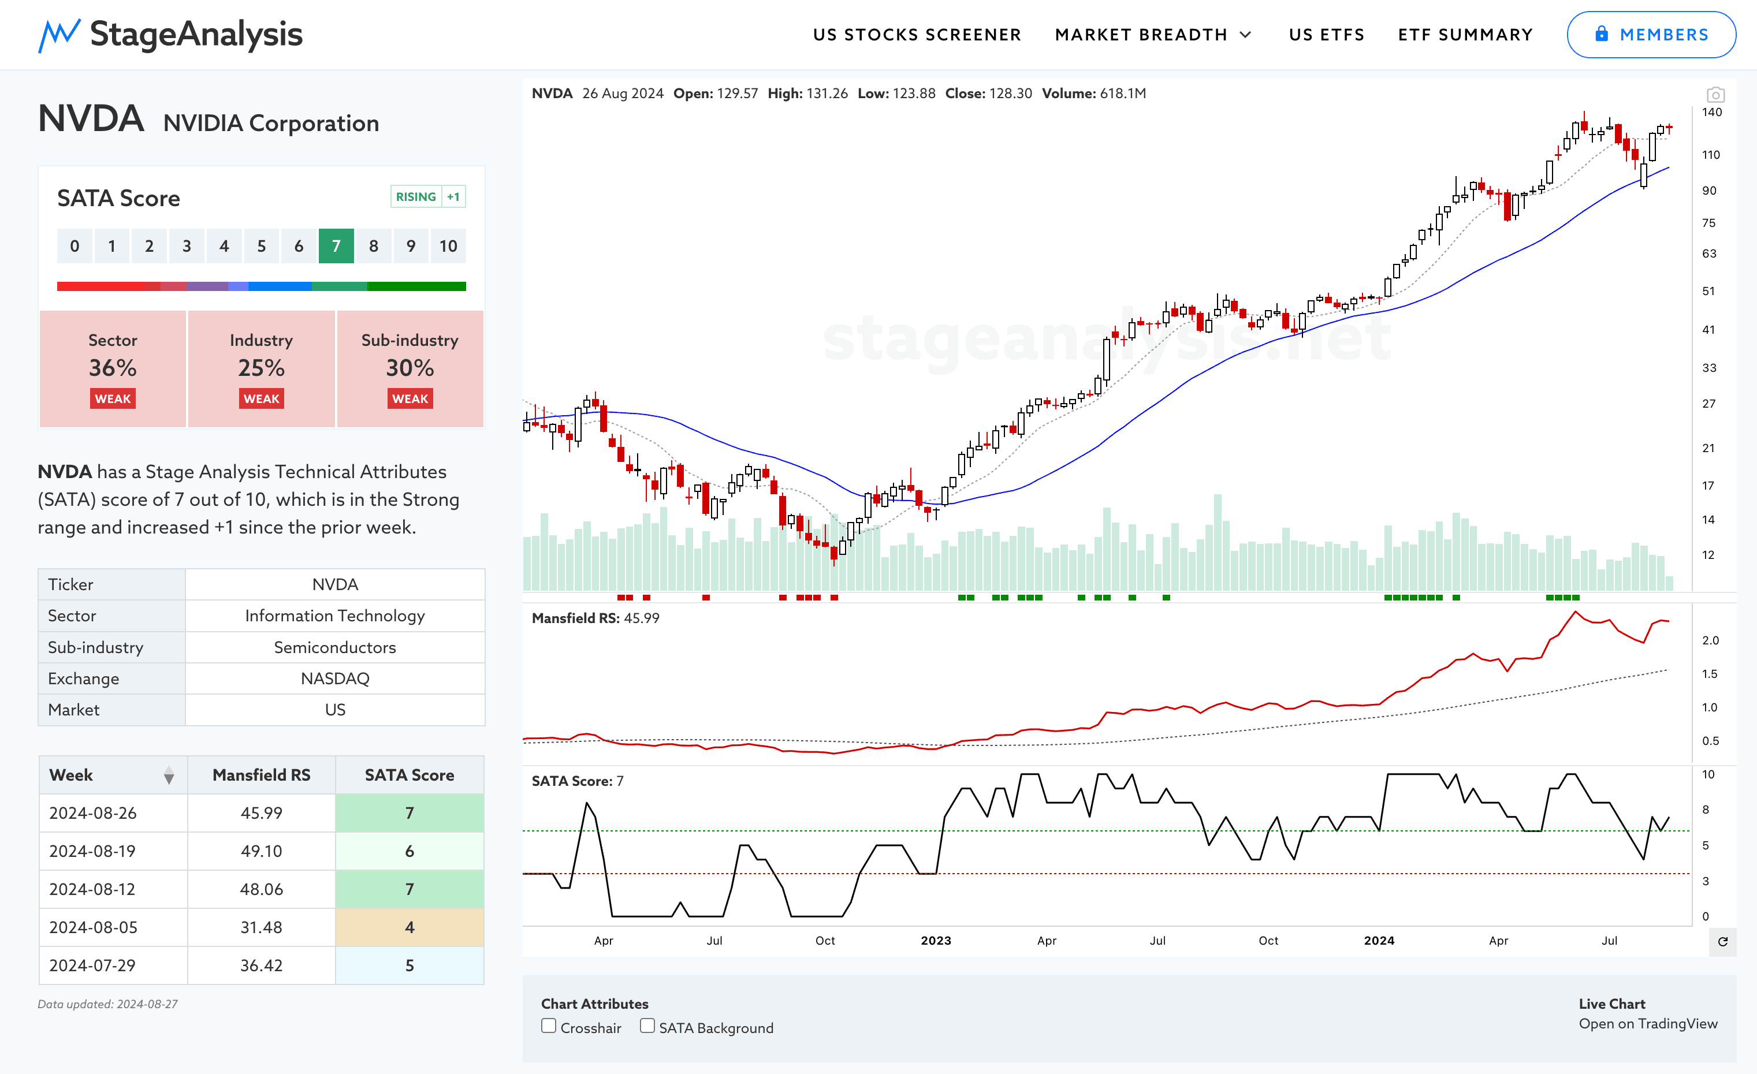1757x1074 pixels.
Task: Open the Market Breadth dropdown menu
Action: (x=1153, y=35)
